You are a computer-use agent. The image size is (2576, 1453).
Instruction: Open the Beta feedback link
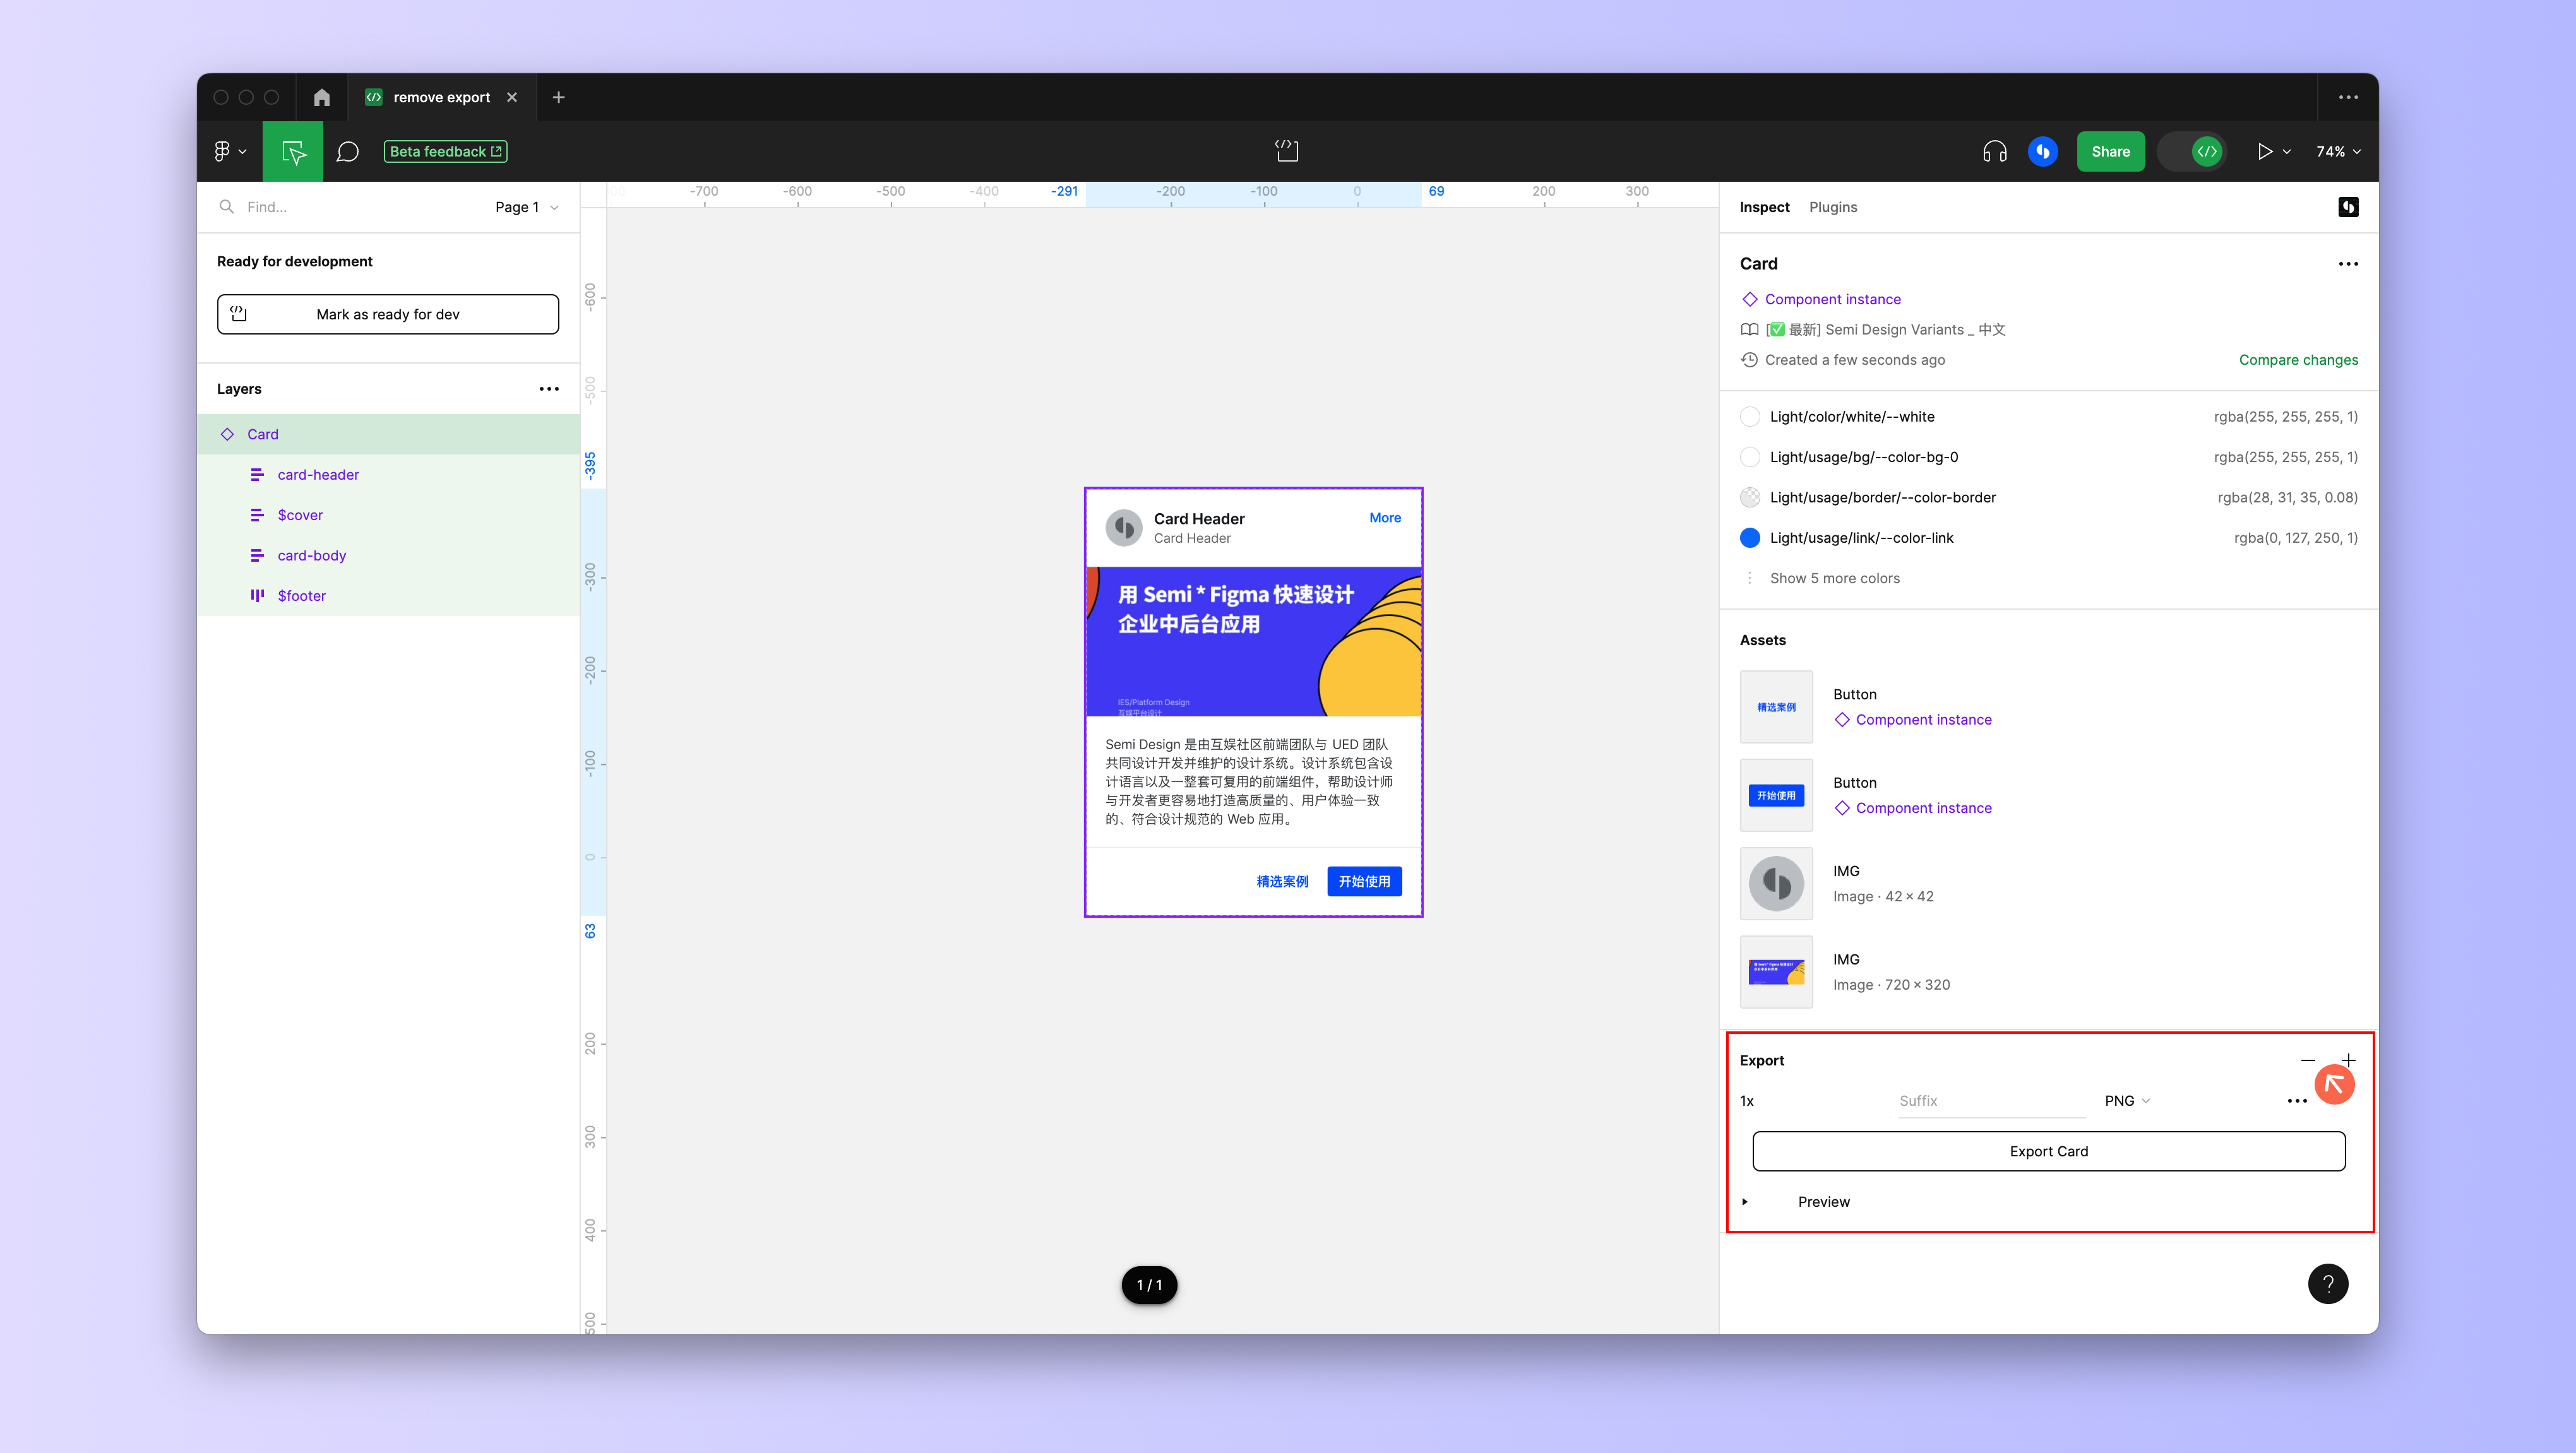point(446,151)
